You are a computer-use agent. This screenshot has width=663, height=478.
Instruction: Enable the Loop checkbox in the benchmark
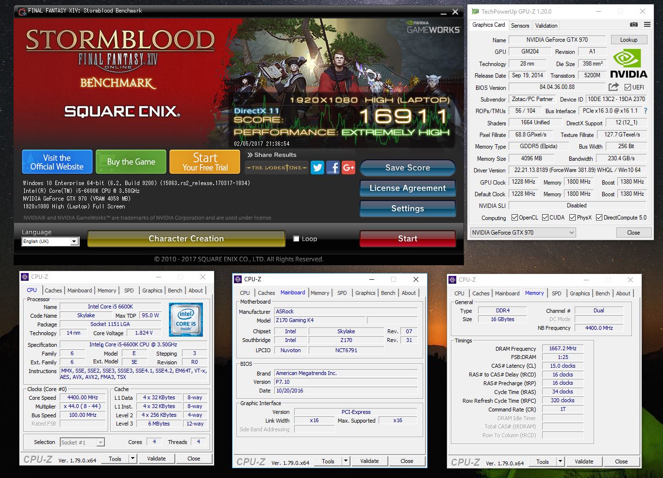tap(296, 239)
